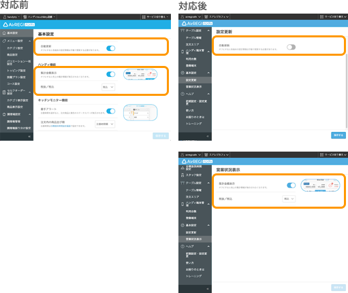Click the services grid icon in 設定更新 screenshot
This screenshot has height=293, width=348.
(321, 16)
